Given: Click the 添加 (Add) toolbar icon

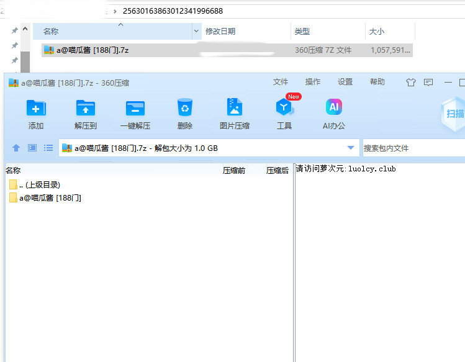Looking at the screenshot, I should pyautogui.click(x=36, y=107).
